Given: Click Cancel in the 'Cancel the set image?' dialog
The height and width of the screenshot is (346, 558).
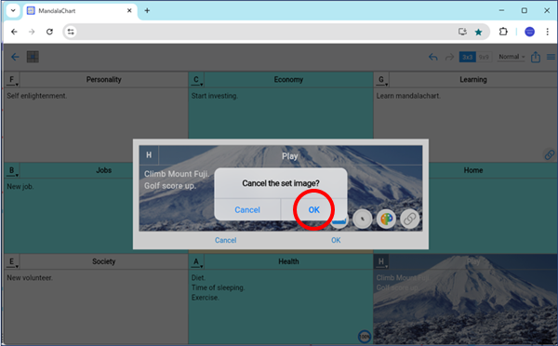Looking at the screenshot, I should click(247, 209).
